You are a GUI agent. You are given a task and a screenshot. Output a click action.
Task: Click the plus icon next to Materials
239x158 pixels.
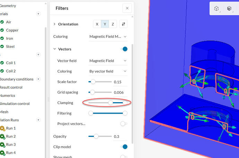[38, 14]
